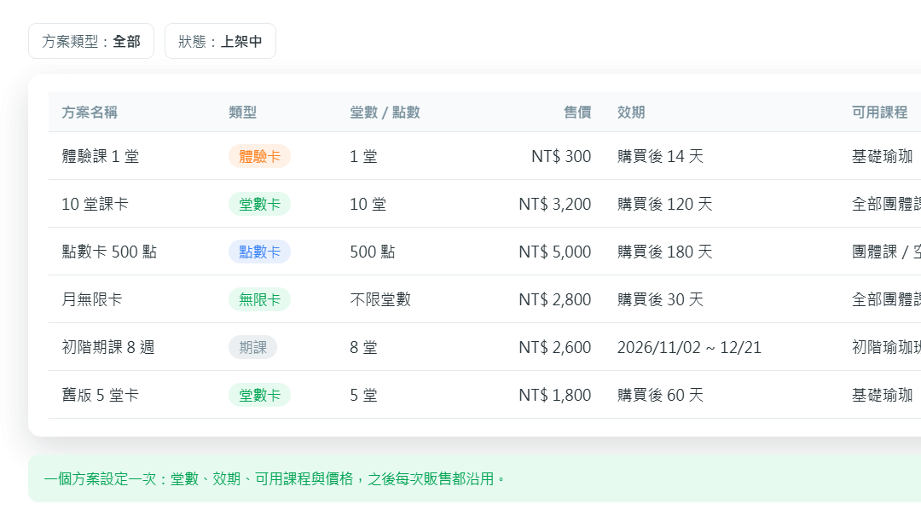This screenshot has width=921, height=527.
Task: Select the 點數卡 500 點 plan name
Action: [x=109, y=252]
